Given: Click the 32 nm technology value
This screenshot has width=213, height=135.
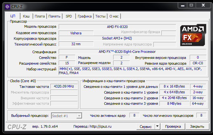Looking at the screenshot, I should coord(76,44).
